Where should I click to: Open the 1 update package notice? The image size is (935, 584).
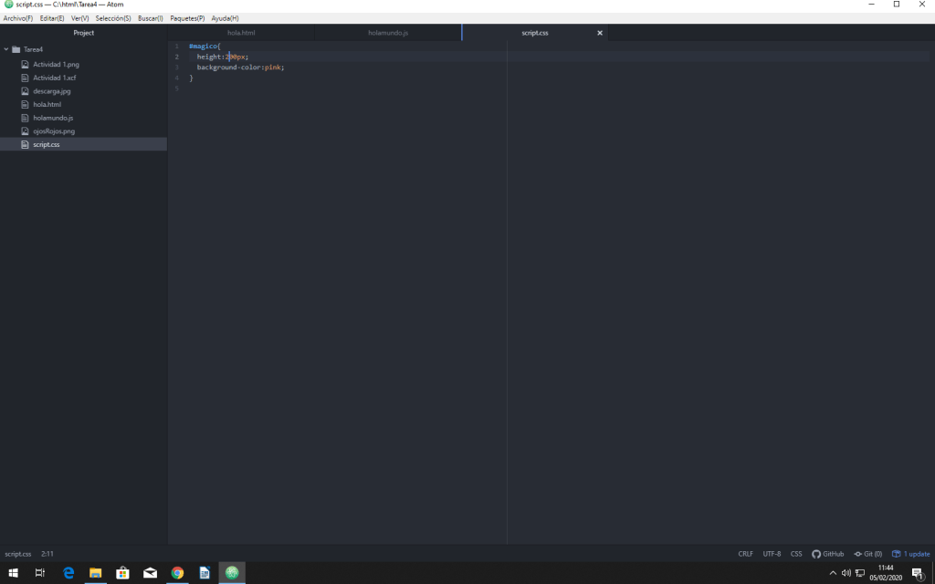[x=911, y=554]
